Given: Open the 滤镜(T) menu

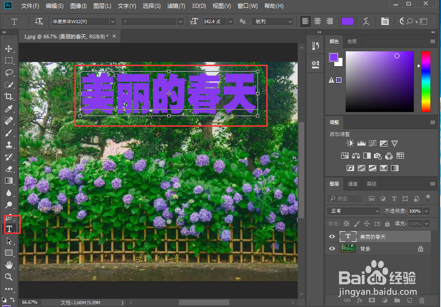Looking at the screenshot, I should tap(176, 6).
